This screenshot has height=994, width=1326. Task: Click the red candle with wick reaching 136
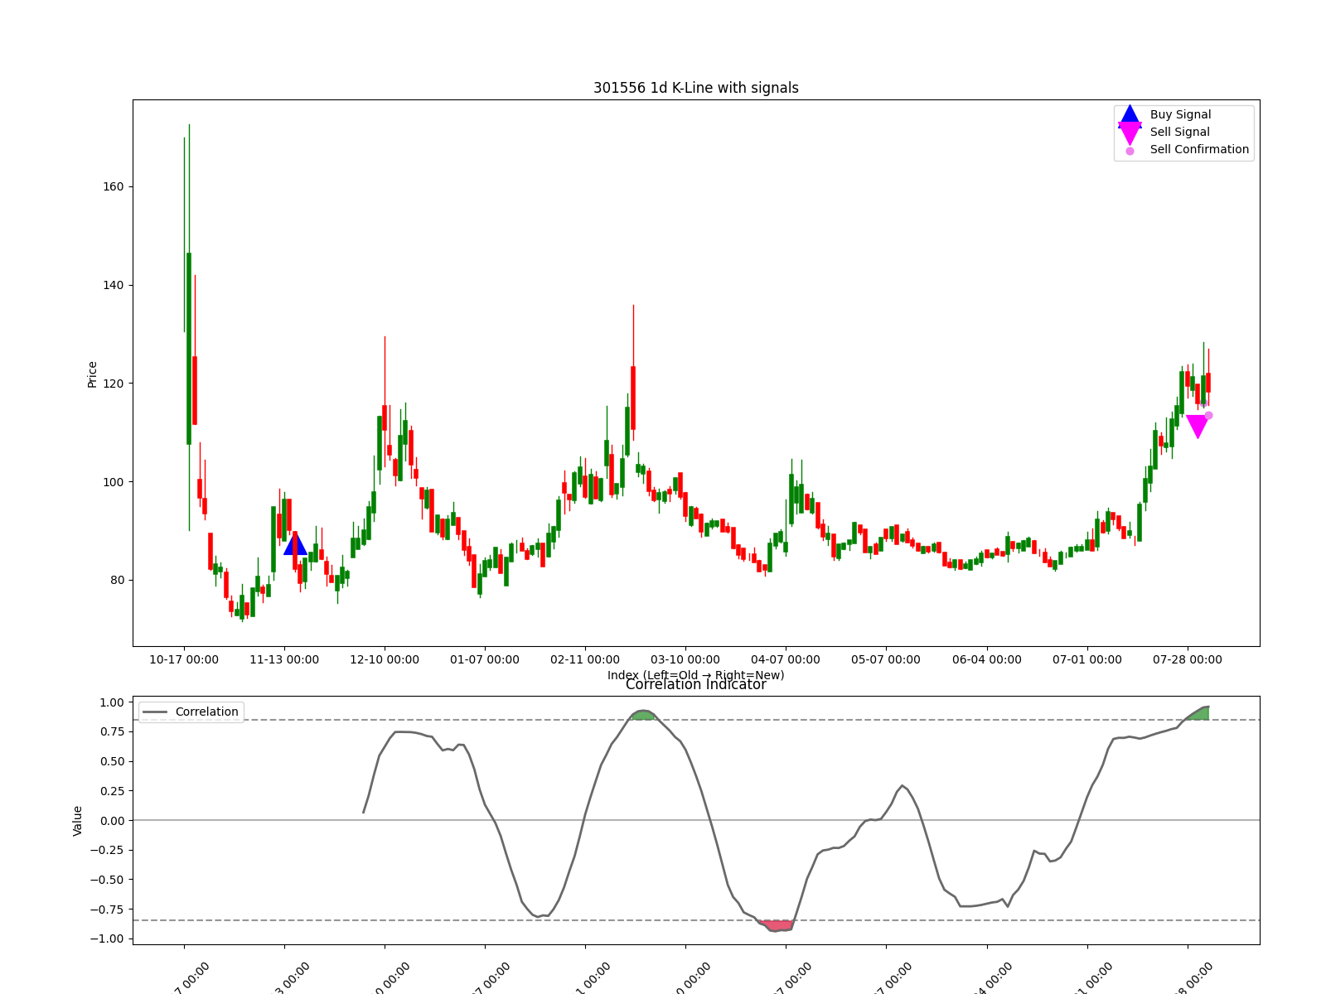pos(633,398)
